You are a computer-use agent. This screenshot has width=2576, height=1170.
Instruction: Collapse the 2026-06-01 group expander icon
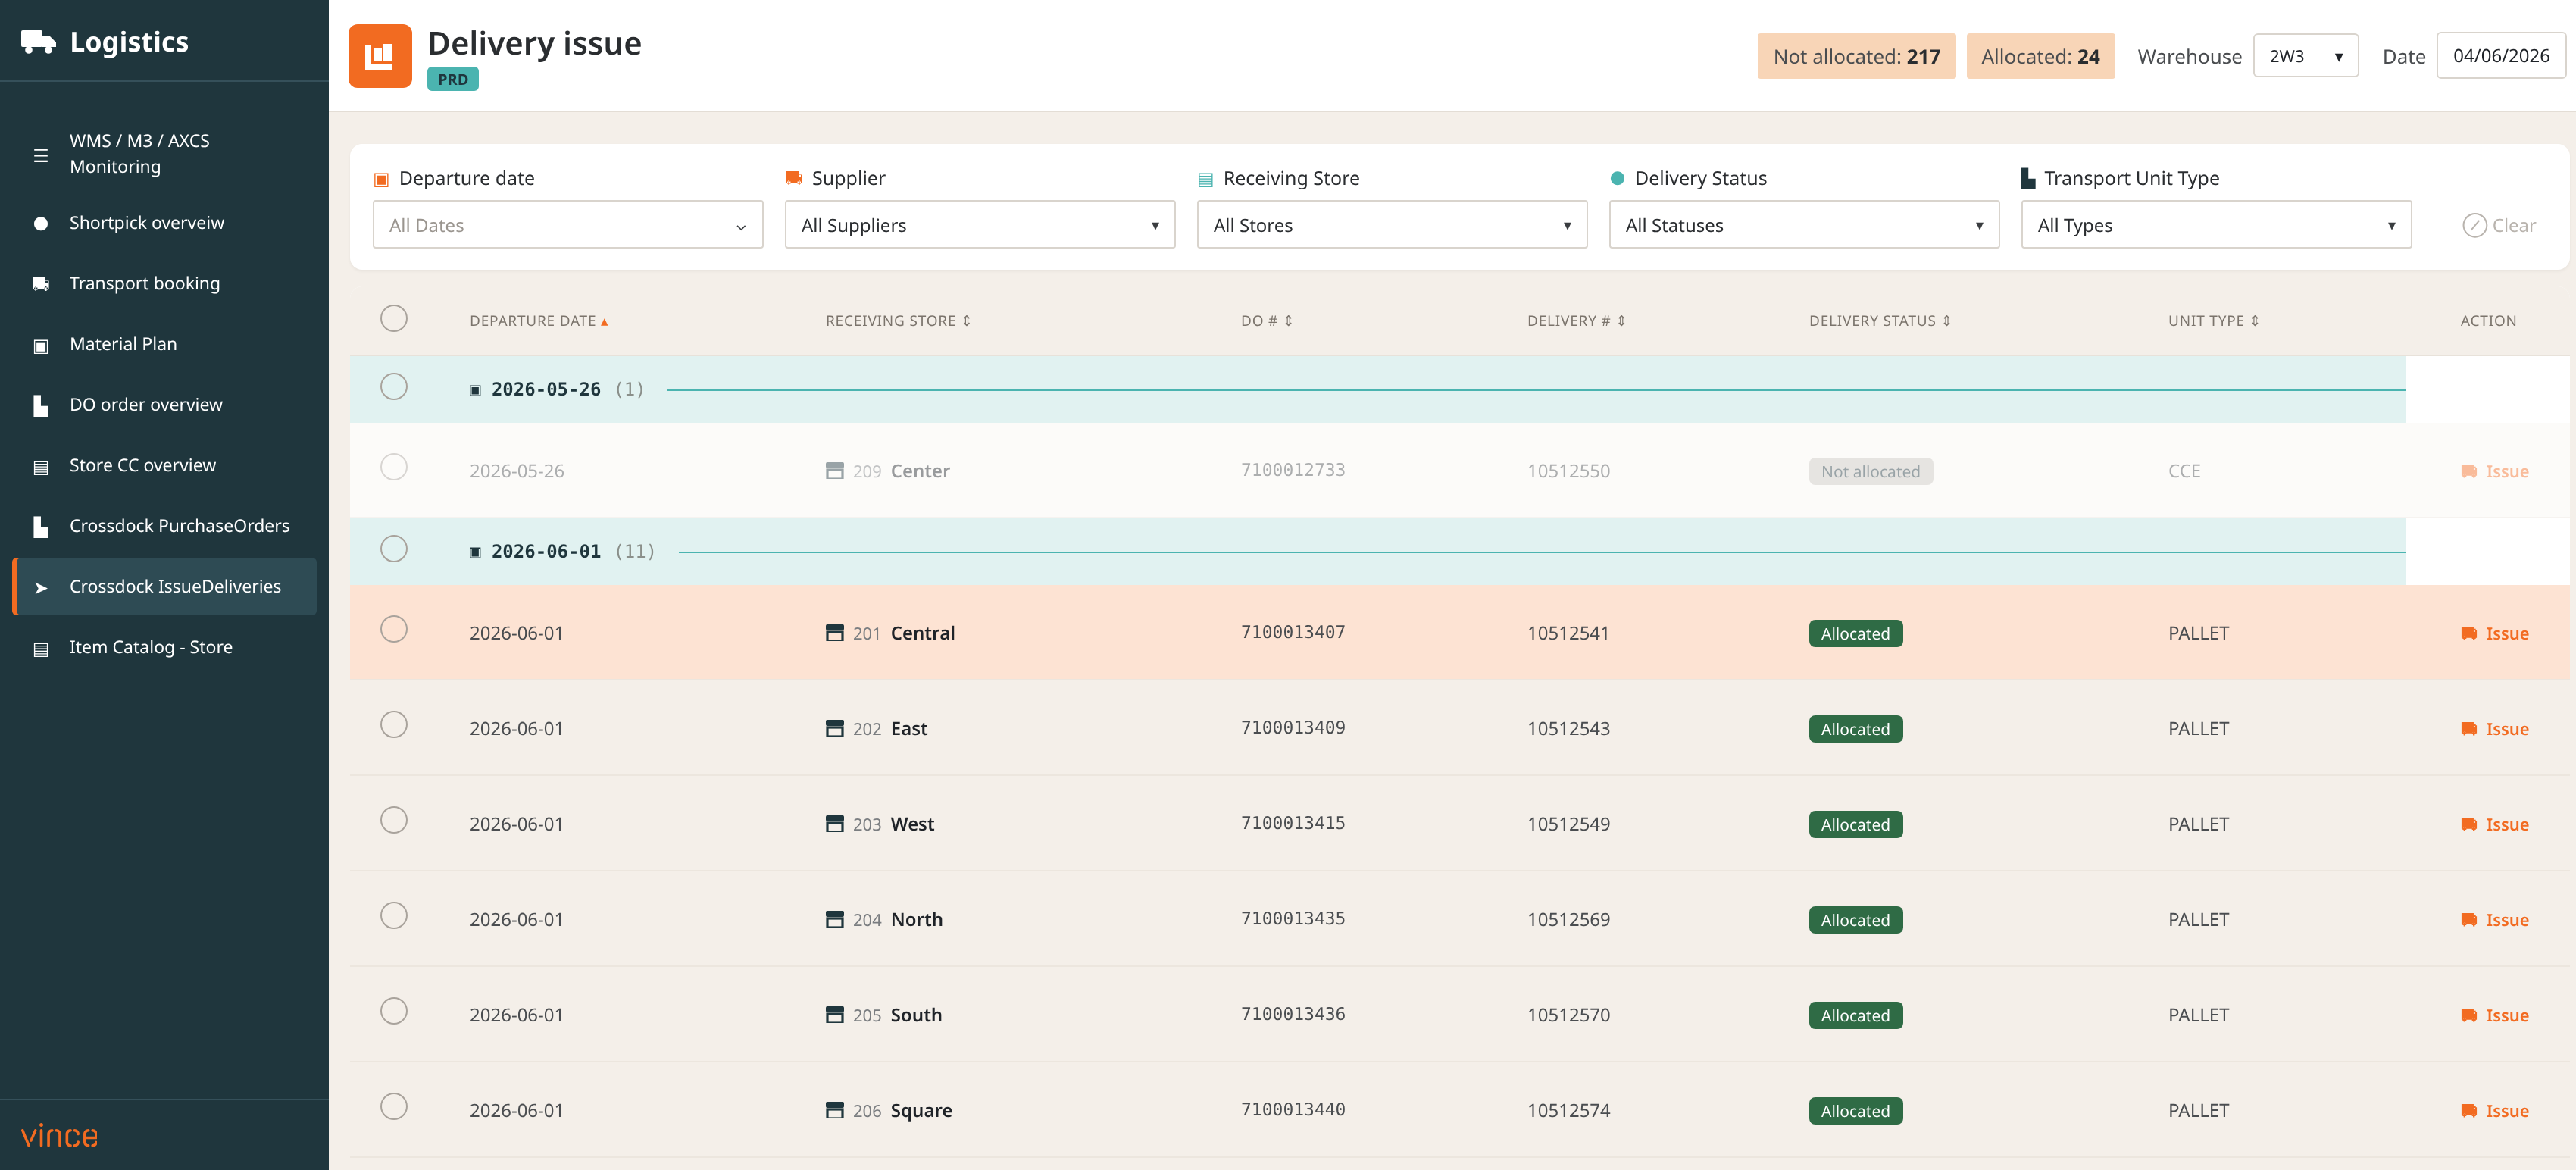pos(475,552)
